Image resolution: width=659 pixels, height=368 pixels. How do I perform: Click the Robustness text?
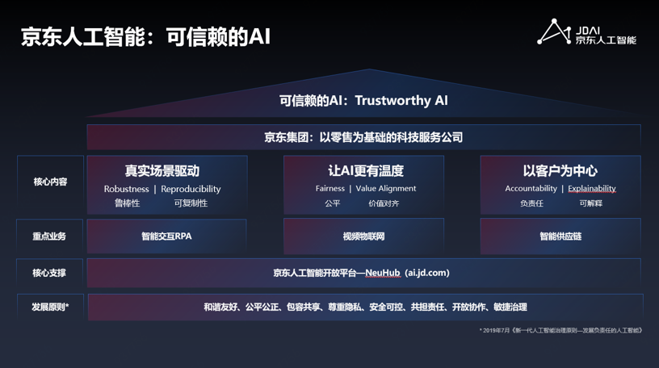point(126,189)
